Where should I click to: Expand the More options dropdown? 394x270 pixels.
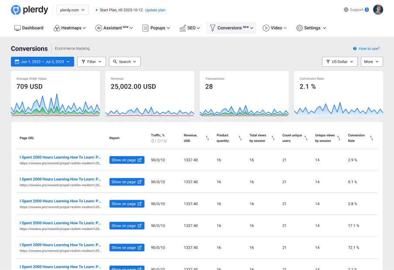372,62
